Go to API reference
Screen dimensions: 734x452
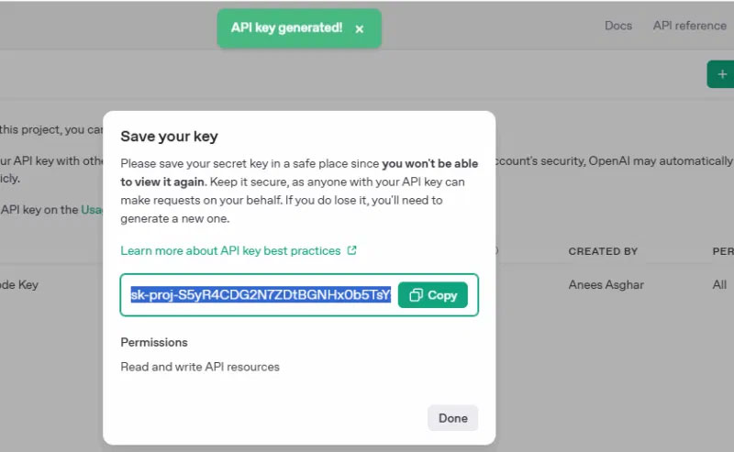click(x=689, y=26)
